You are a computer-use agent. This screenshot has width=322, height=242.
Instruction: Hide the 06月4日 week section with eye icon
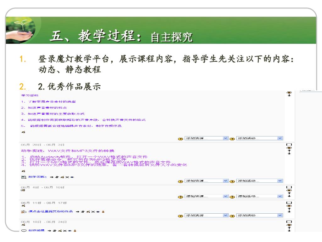pyautogui.click(x=289, y=190)
